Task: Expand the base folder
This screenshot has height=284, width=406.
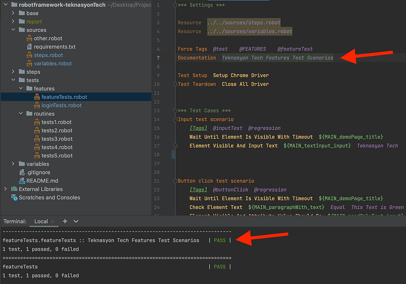Action: pyautogui.click(x=13, y=13)
